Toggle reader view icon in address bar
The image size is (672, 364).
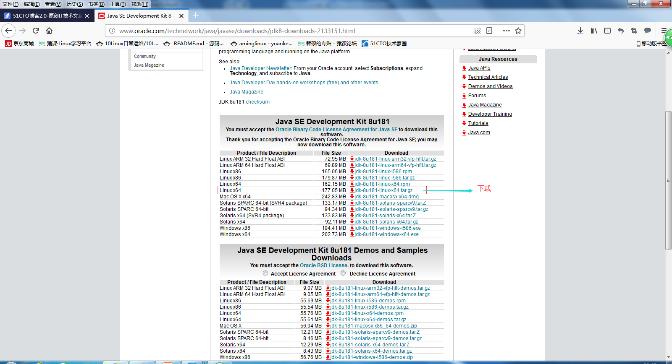[489, 31]
